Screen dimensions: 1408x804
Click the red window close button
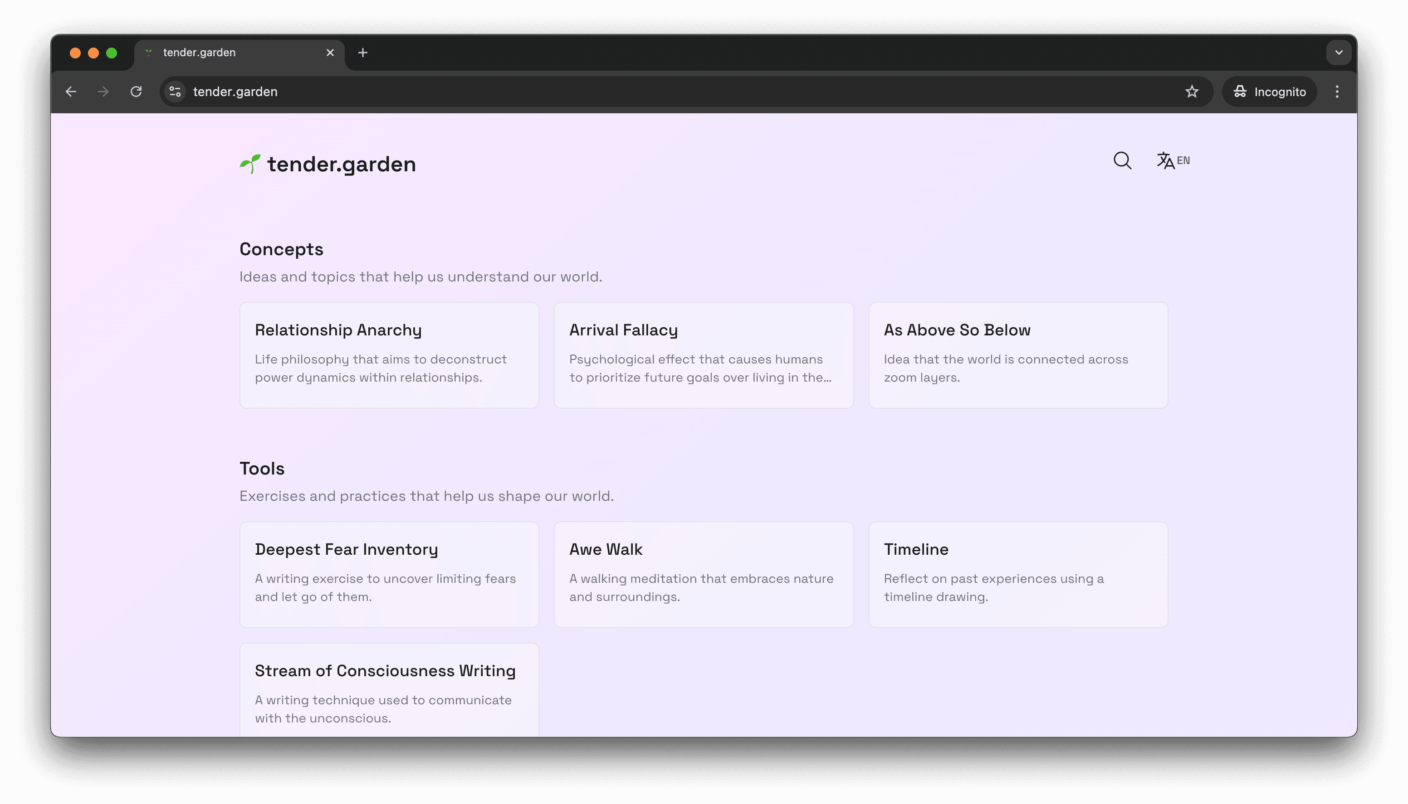coord(75,53)
